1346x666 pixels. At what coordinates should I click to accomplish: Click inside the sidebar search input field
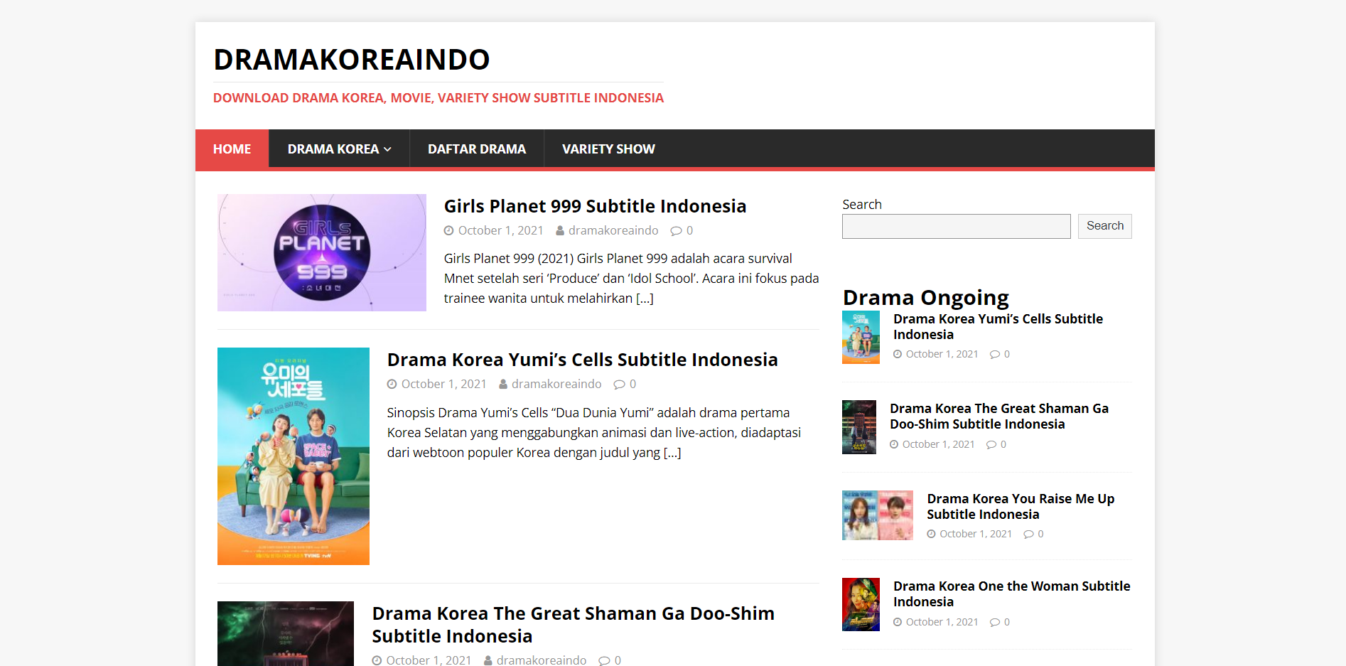click(956, 226)
